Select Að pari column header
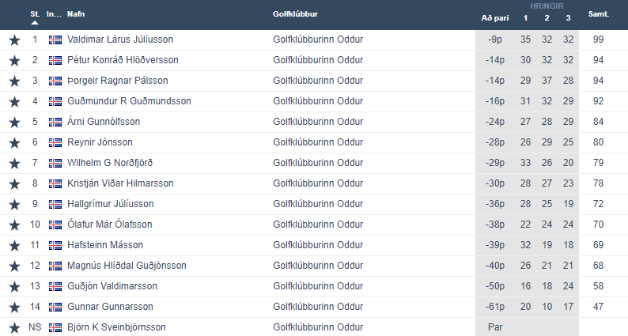628x336 pixels. [x=495, y=18]
